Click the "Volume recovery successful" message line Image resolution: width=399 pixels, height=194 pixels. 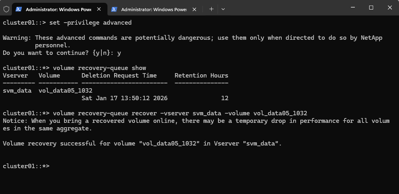click(x=142, y=144)
